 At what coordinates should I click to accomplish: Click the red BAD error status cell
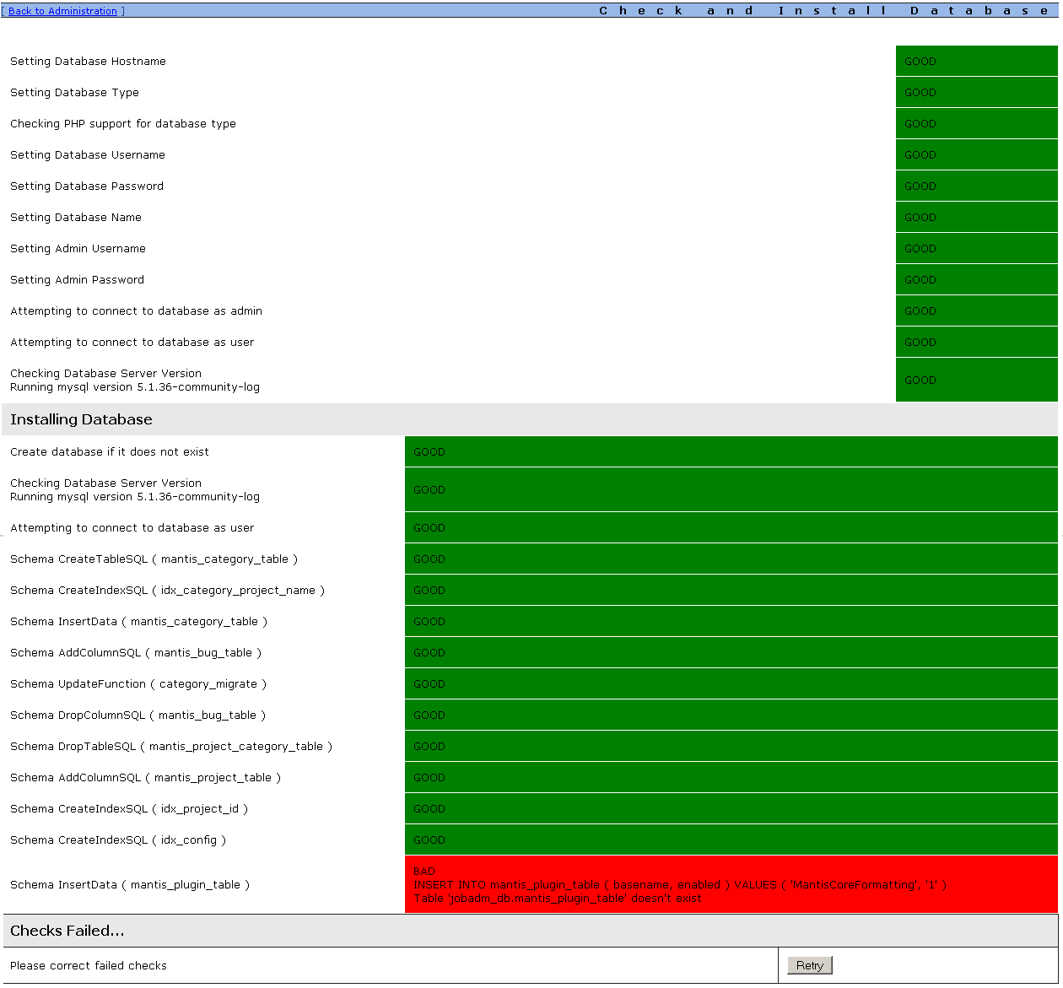click(x=731, y=884)
